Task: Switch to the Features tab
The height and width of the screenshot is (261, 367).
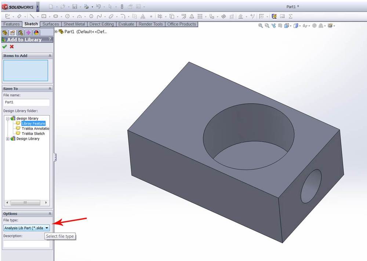Action: (x=11, y=24)
